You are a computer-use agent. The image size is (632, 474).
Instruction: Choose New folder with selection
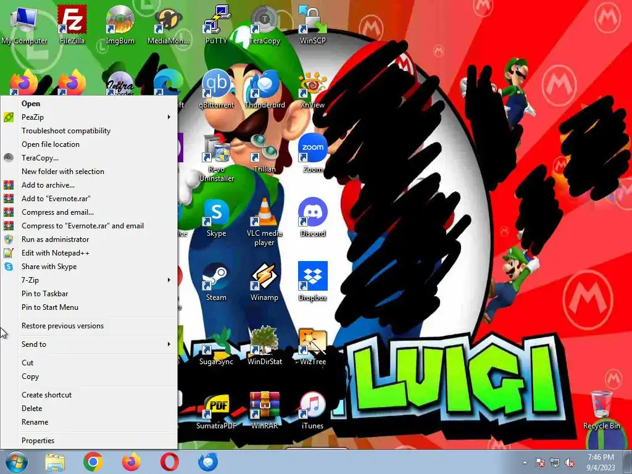click(x=89, y=172)
